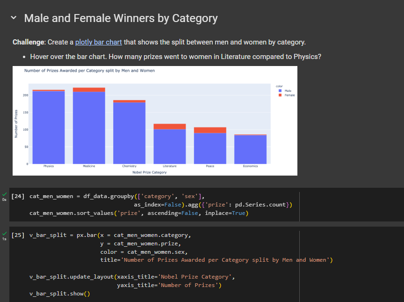Click the update_layout xaxis_title code line
This screenshot has height=302, width=404.
(x=132, y=277)
